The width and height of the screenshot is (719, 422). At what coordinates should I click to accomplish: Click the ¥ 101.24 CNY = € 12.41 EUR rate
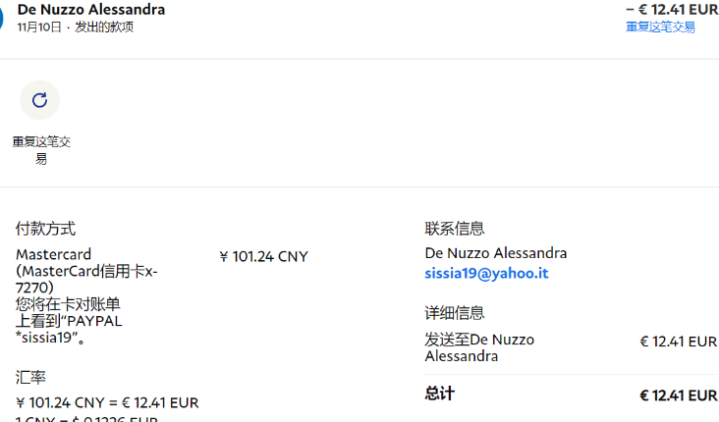pyautogui.click(x=107, y=402)
